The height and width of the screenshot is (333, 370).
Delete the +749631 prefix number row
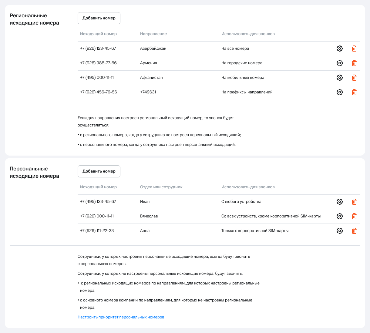(x=354, y=92)
